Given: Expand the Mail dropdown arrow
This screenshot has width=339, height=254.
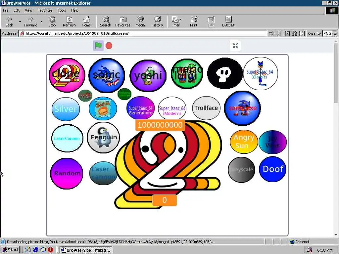Looking at the screenshot, I should (181, 20).
